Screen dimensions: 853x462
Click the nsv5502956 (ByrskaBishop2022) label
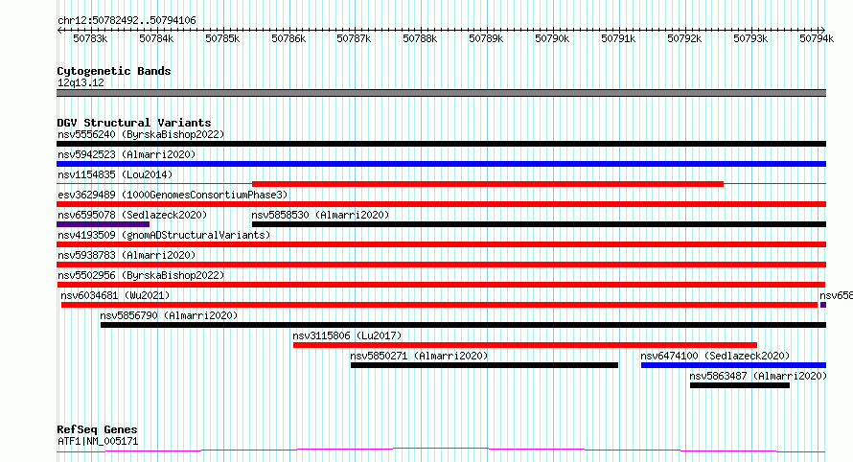141,275
